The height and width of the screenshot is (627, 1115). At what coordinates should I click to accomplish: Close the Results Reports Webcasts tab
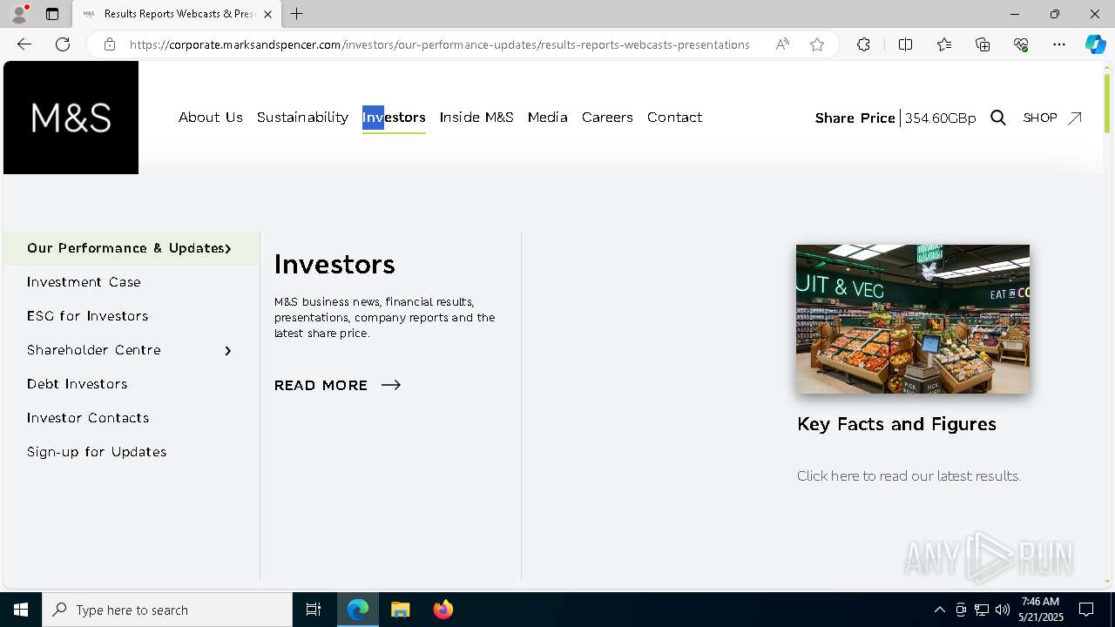click(268, 14)
